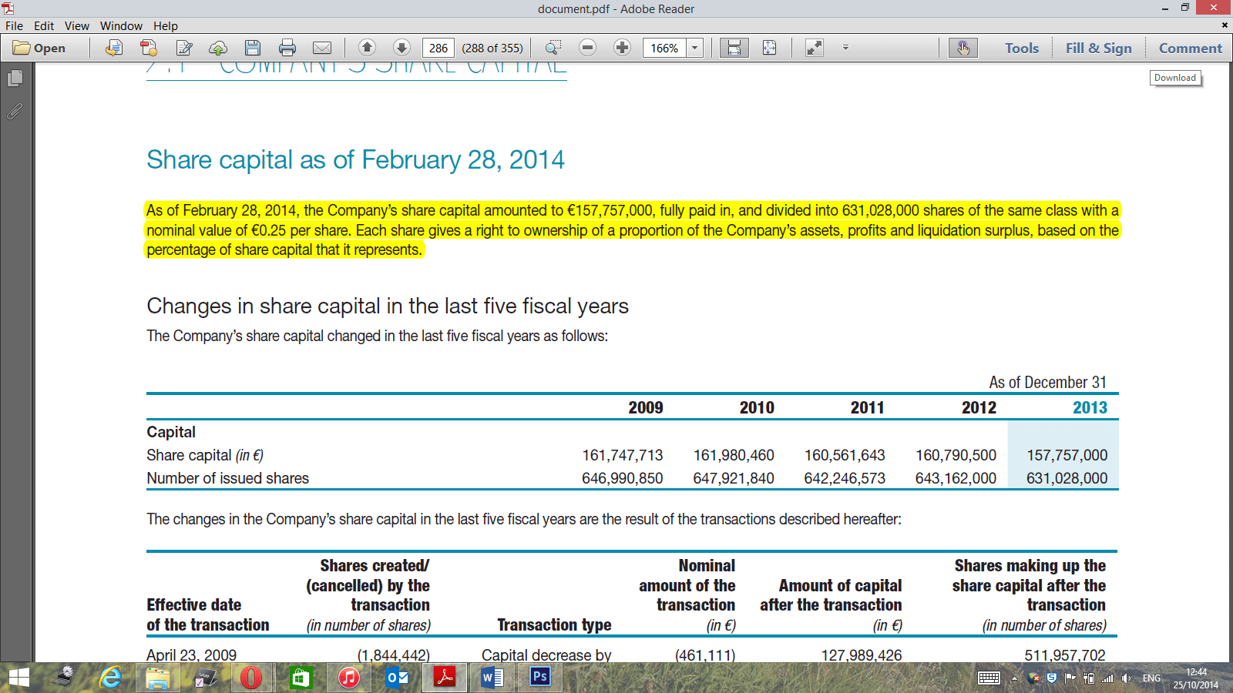Click the page number field showing 286
1233x693 pixels.
pyautogui.click(x=438, y=48)
